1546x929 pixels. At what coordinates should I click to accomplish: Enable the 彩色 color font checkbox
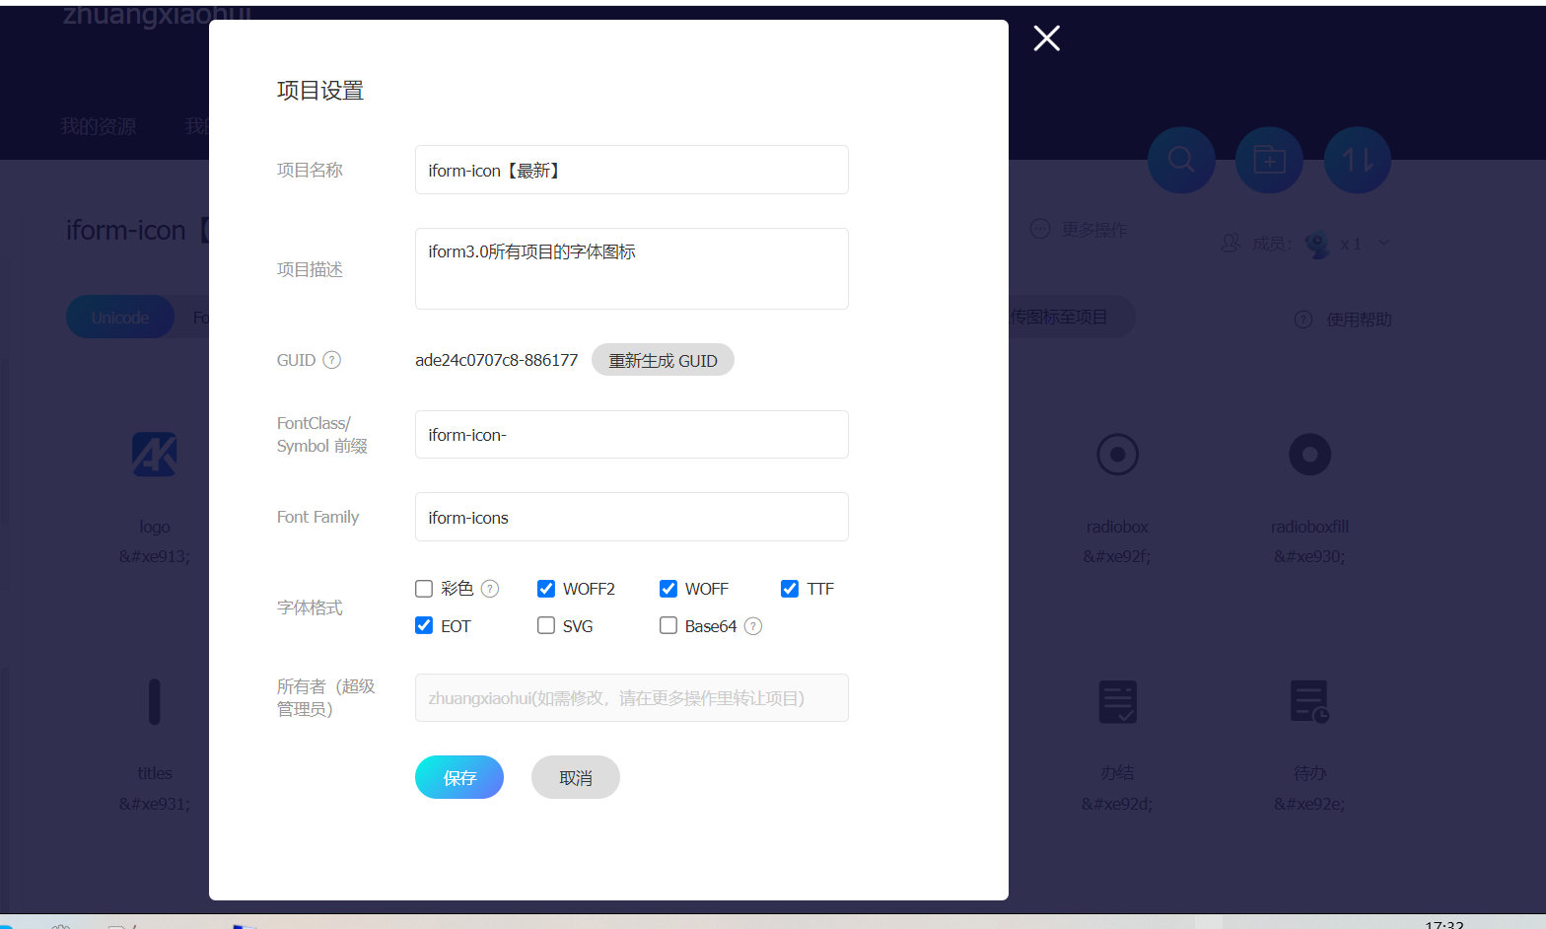424,589
